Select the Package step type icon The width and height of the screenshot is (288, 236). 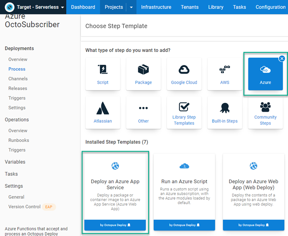143,69
